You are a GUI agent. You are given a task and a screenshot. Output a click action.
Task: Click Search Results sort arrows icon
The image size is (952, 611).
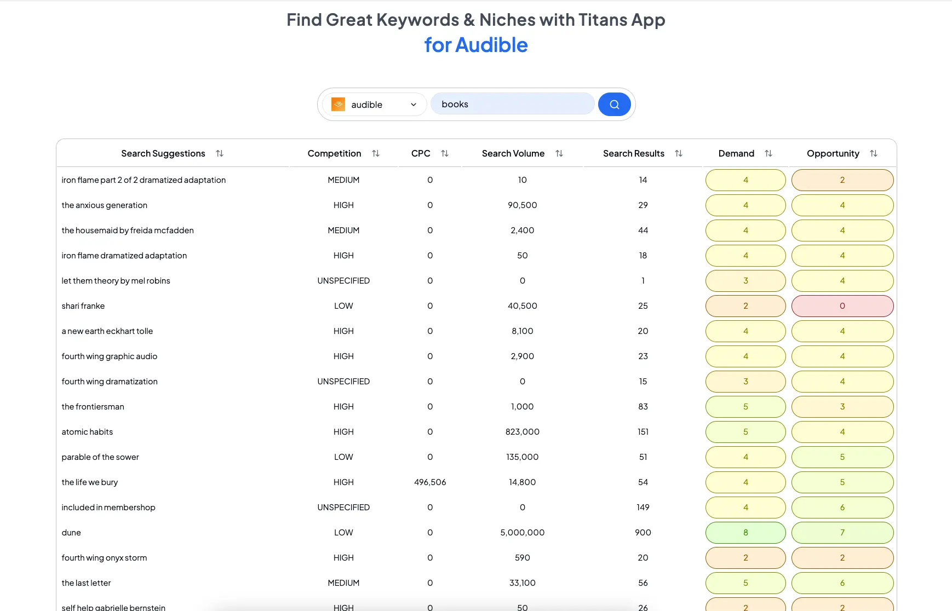pos(679,154)
